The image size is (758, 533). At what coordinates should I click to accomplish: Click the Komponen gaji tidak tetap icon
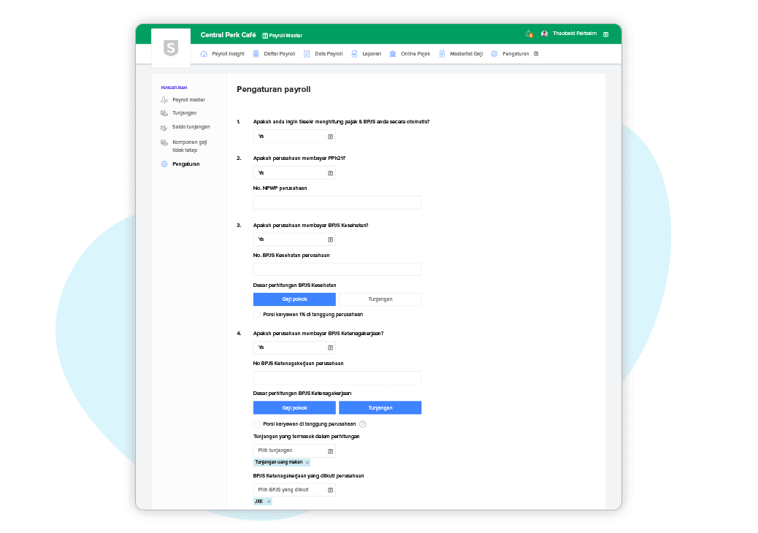pyautogui.click(x=164, y=142)
